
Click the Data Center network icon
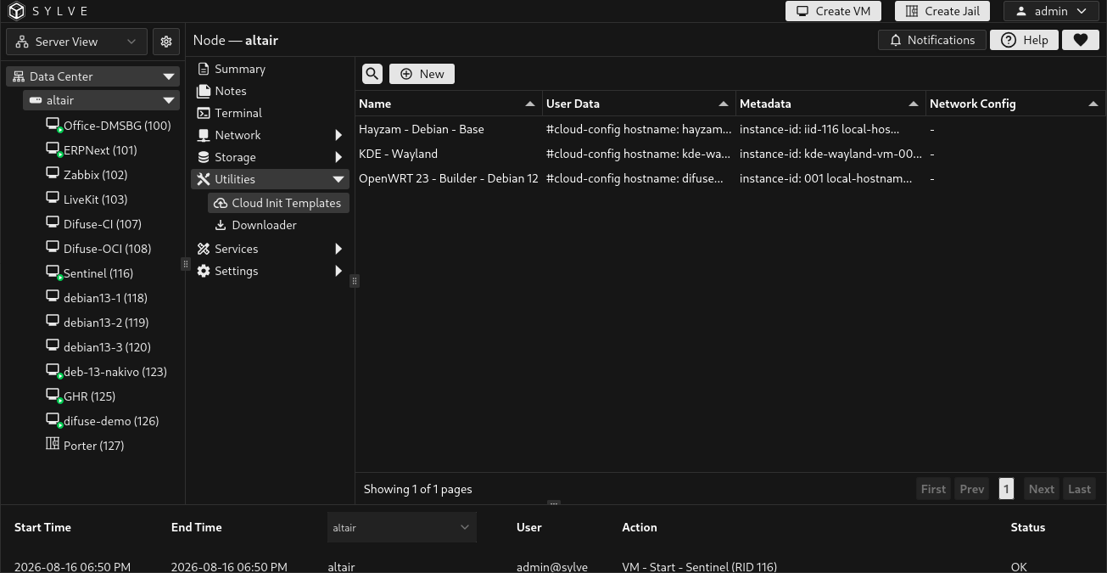coord(19,76)
